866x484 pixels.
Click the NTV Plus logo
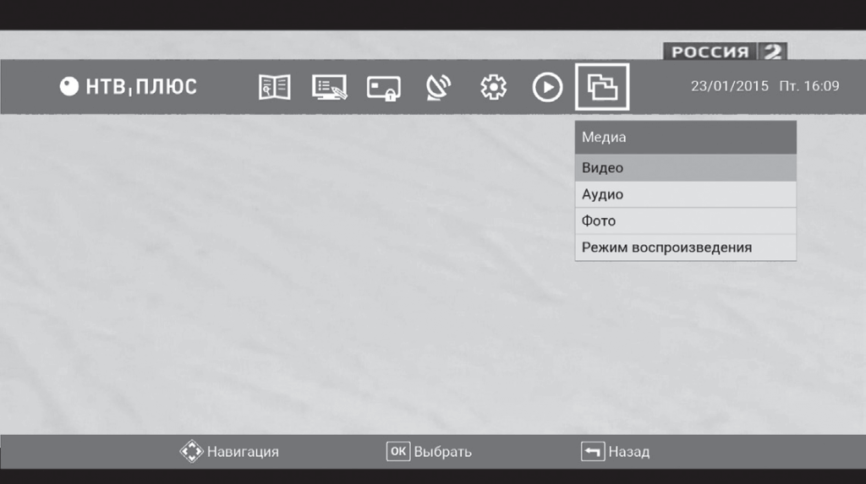(129, 87)
